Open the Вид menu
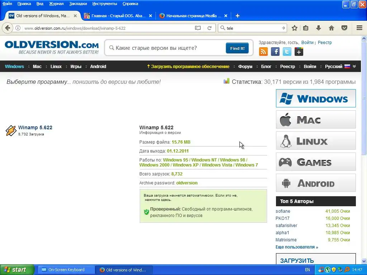This screenshot has height=275, width=367. (40, 4)
